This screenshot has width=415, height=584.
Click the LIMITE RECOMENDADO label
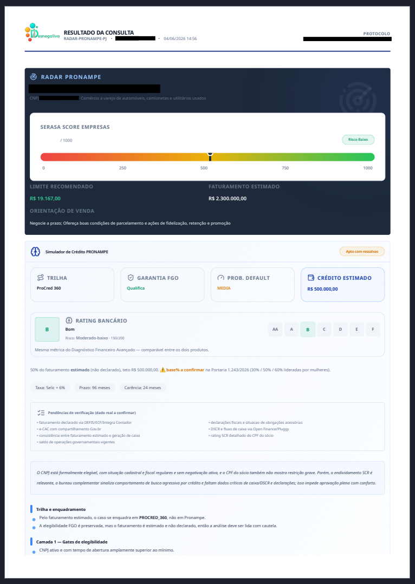(62, 187)
